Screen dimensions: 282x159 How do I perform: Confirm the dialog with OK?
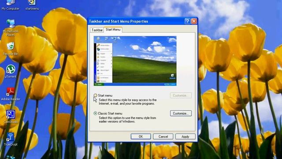(x=141, y=136)
